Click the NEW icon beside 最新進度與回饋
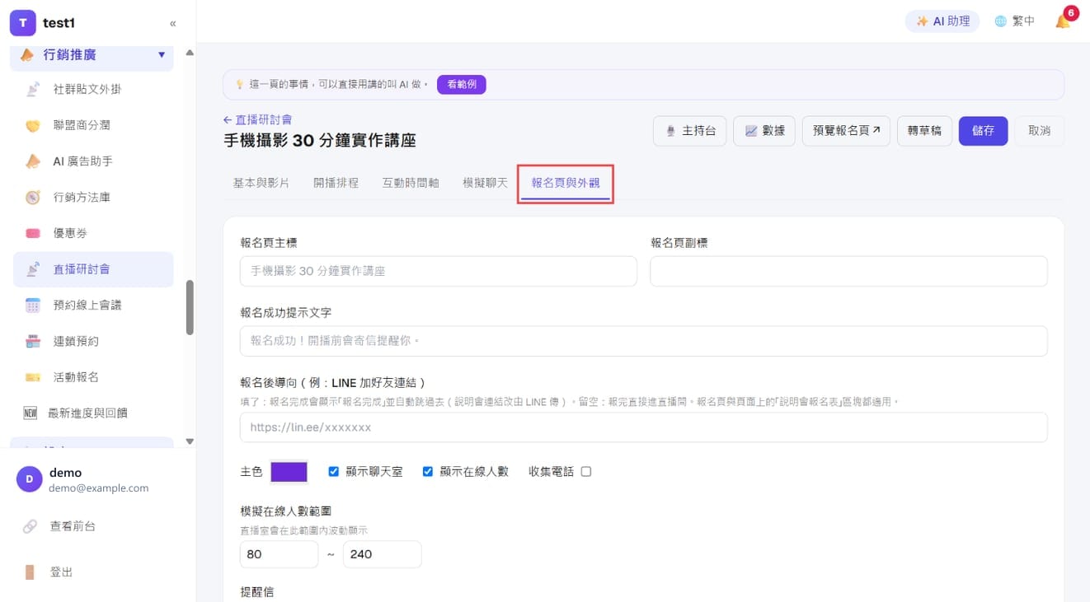The image size is (1090, 602). pyautogui.click(x=31, y=413)
